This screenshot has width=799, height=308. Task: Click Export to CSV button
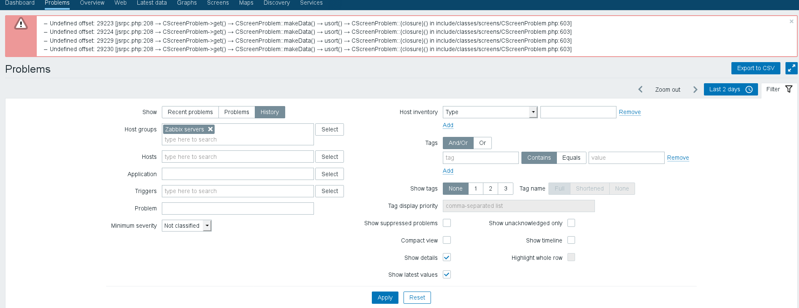(x=755, y=68)
